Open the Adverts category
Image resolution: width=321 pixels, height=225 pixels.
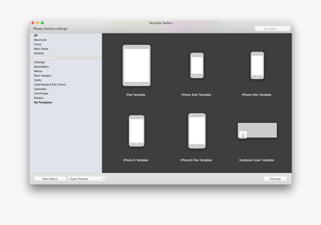pyautogui.click(x=39, y=53)
